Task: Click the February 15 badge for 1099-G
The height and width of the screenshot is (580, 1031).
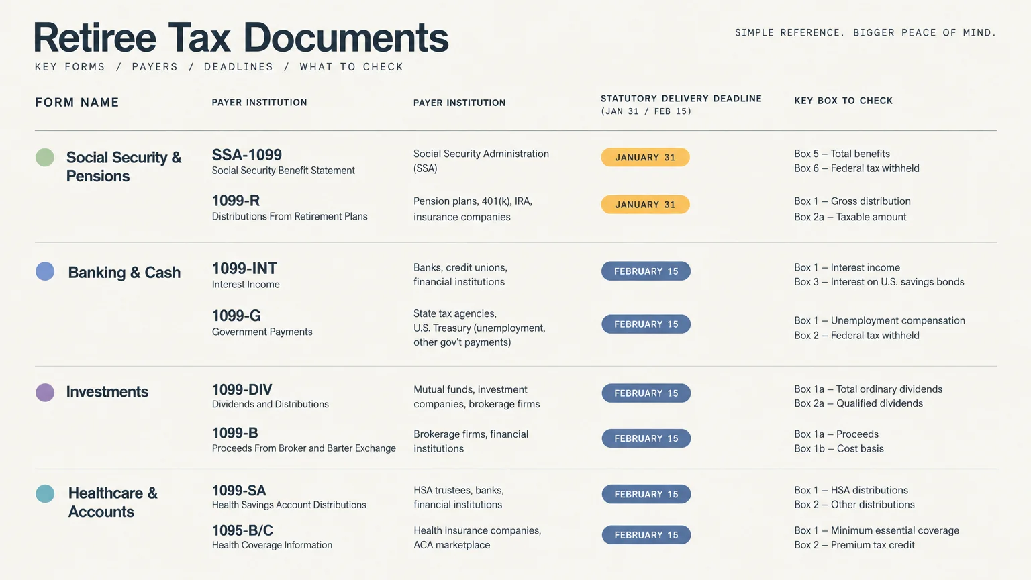Action: point(646,324)
